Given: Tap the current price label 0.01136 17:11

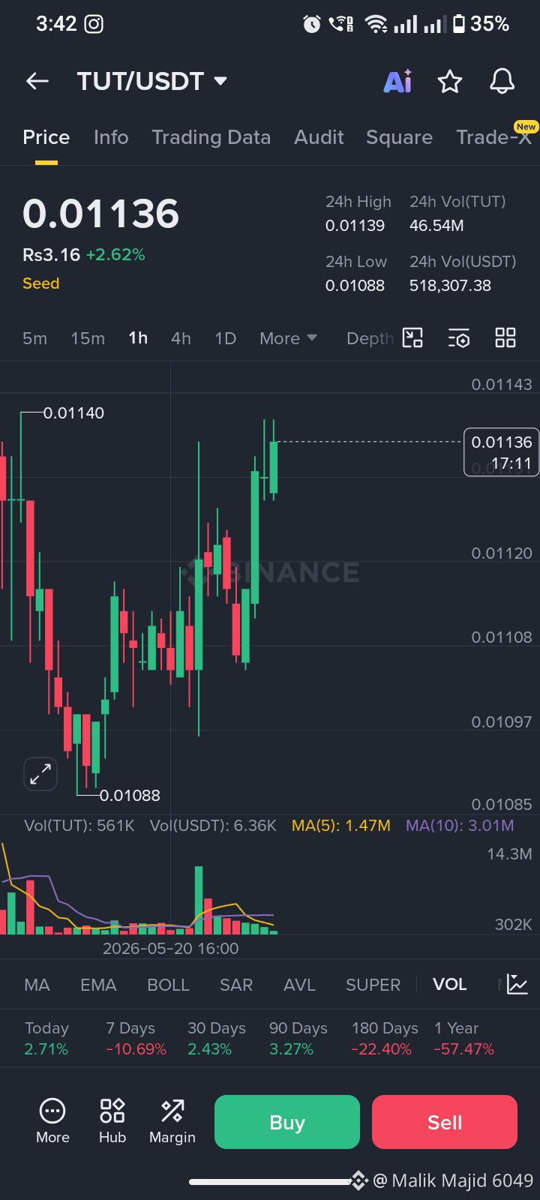Looking at the screenshot, I should click(x=502, y=452).
